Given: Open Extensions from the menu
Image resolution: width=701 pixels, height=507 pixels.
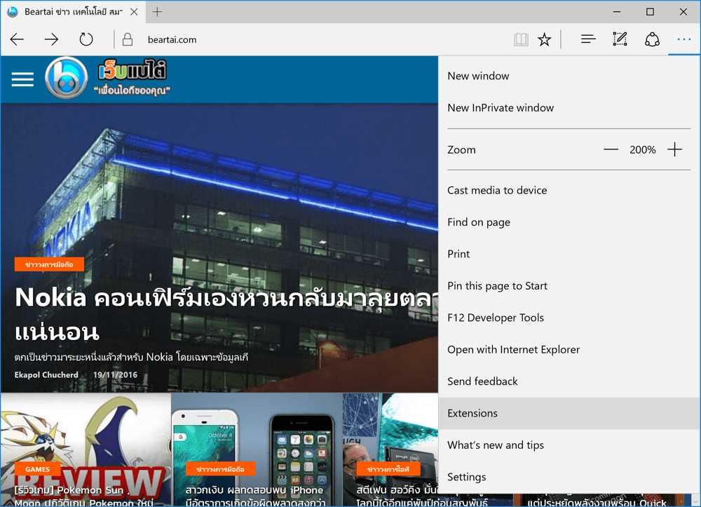Looking at the screenshot, I should pyautogui.click(x=569, y=414).
